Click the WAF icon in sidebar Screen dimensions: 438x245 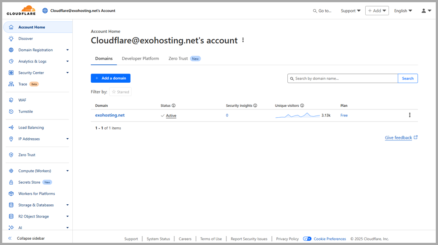[x=11, y=100]
